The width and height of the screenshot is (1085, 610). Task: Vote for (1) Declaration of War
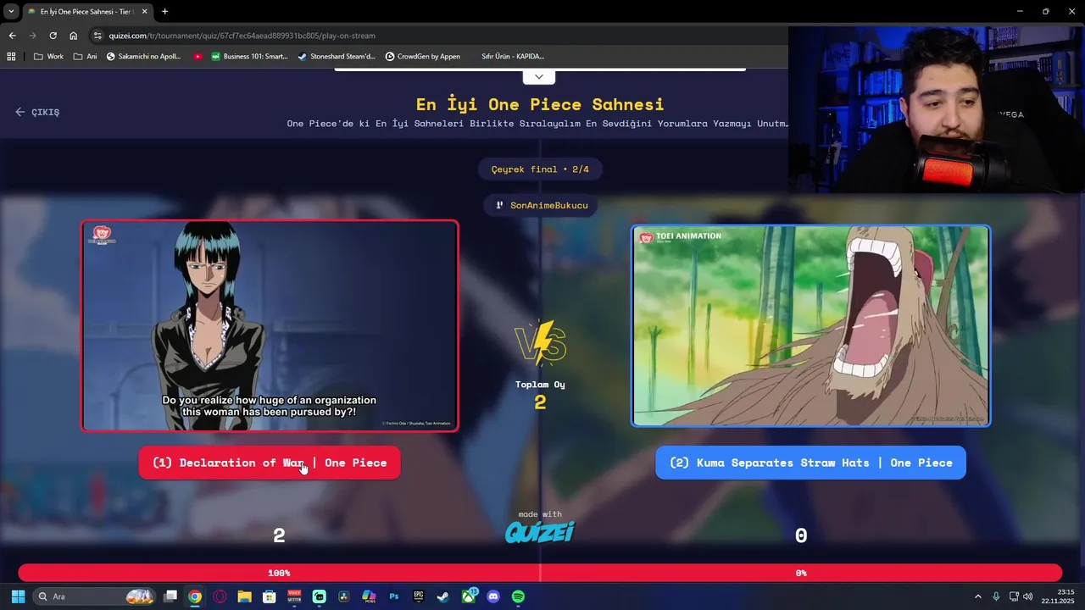pos(270,463)
